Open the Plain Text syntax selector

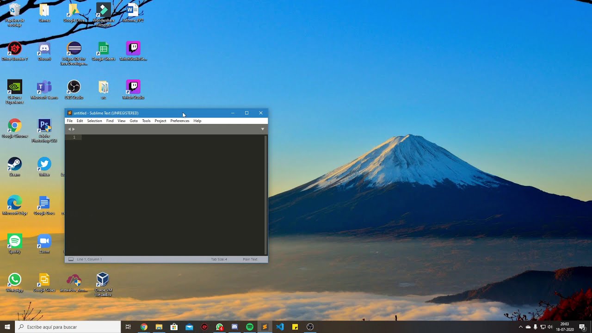250,259
